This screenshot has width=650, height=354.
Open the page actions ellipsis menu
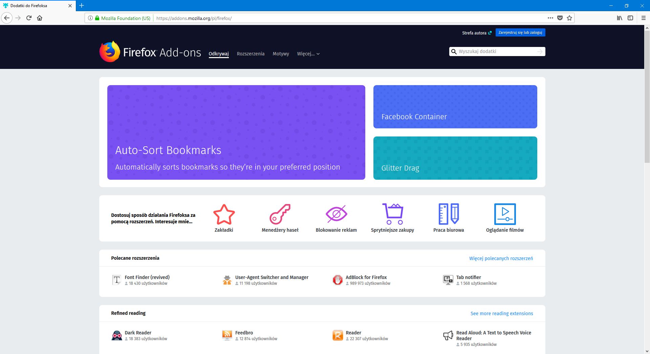[x=550, y=18]
